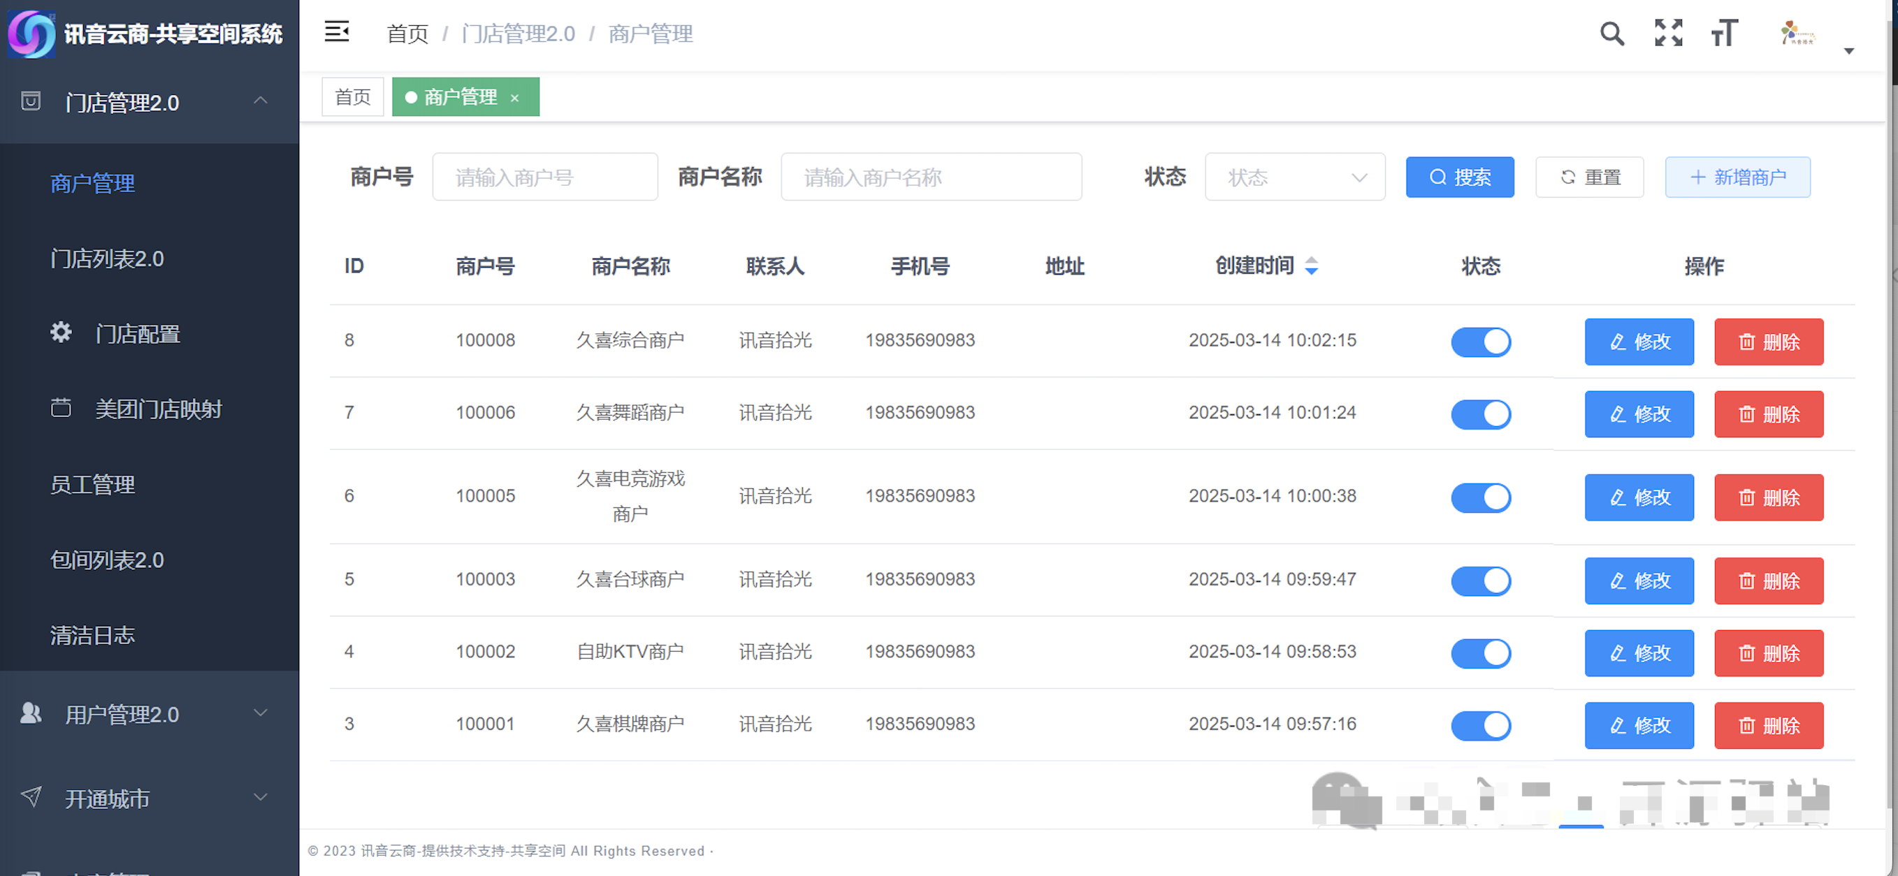Open 门店配置 with gear icon
The width and height of the screenshot is (1898, 876).
coord(137,334)
